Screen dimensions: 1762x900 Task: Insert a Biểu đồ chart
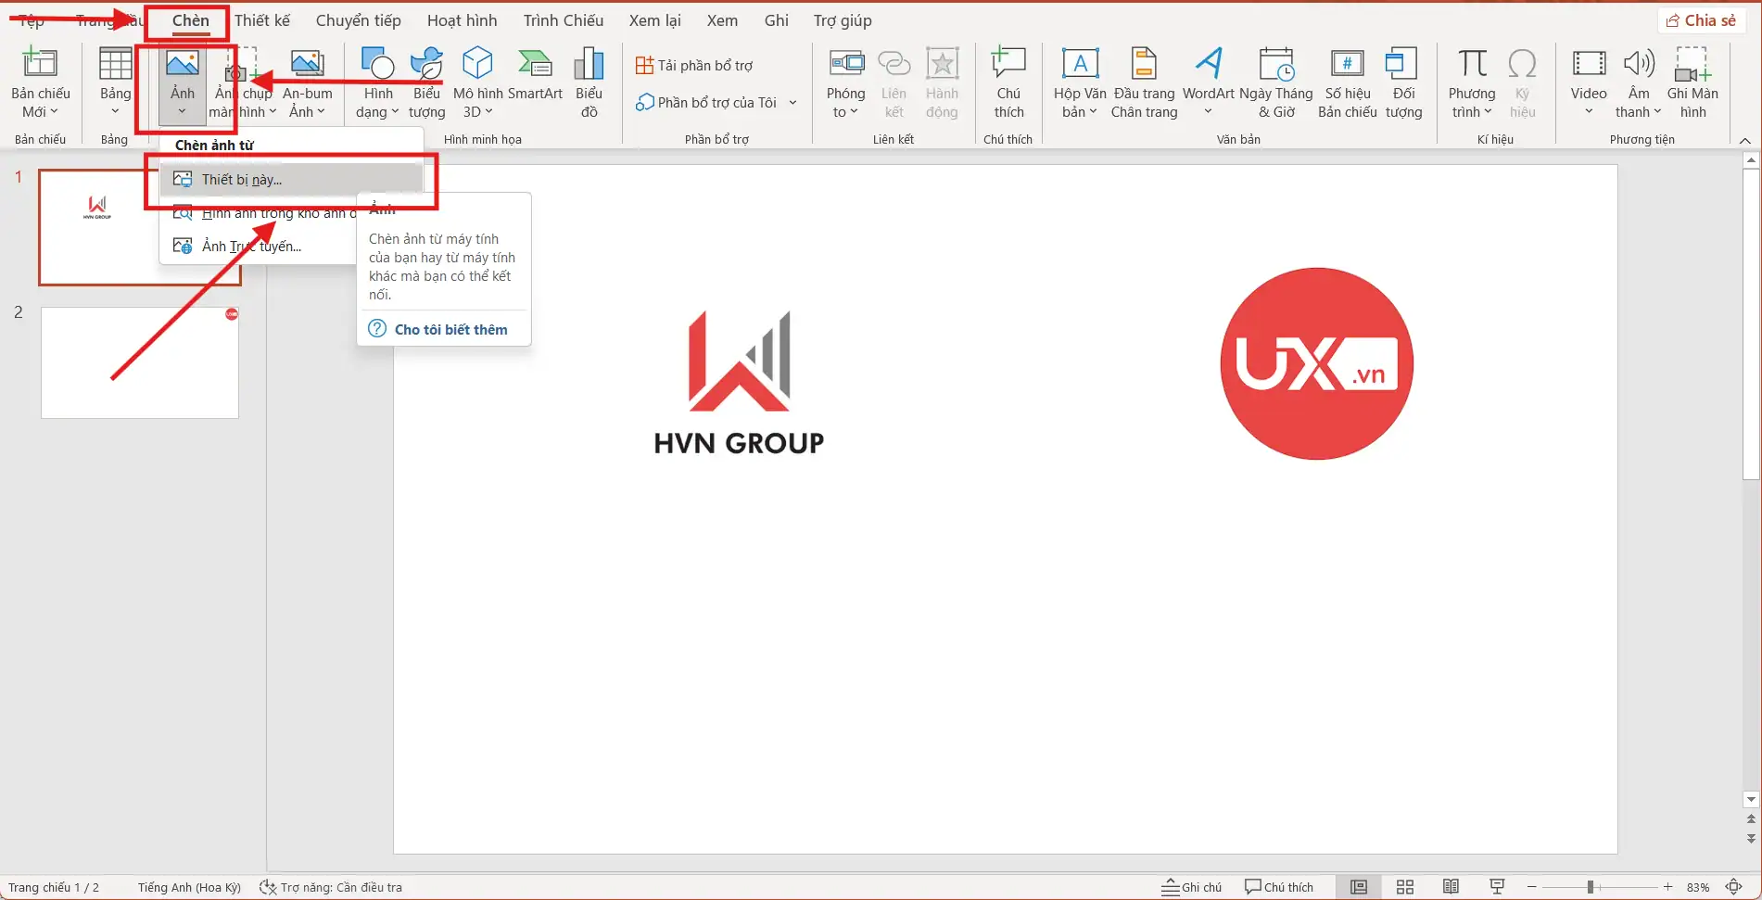pyautogui.click(x=589, y=82)
